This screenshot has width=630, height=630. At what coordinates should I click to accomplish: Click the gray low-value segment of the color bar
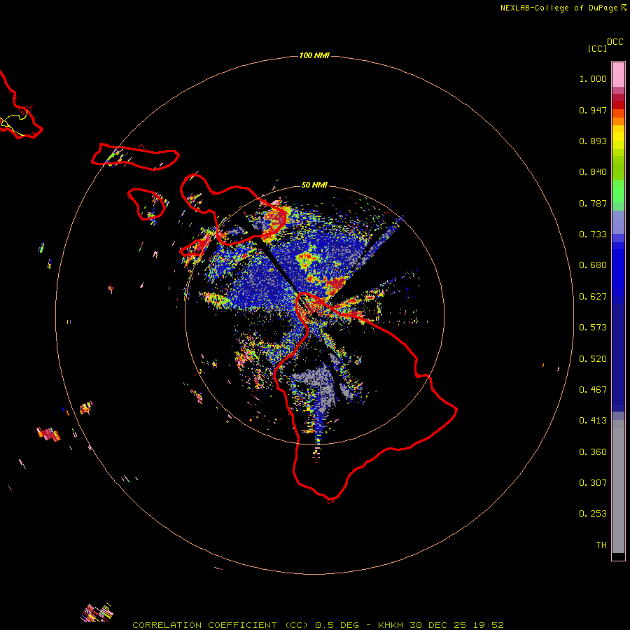pyautogui.click(x=618, y=486)
